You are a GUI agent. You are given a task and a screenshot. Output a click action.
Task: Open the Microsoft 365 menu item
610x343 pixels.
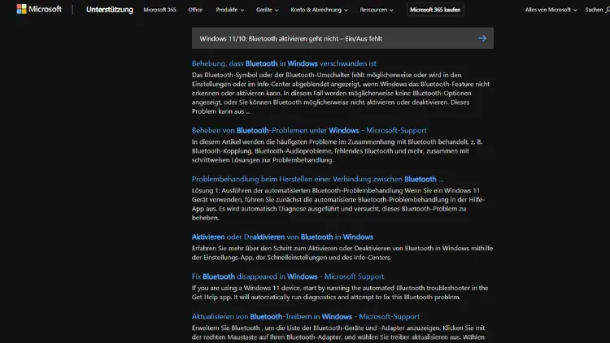(x=159, y=10)
